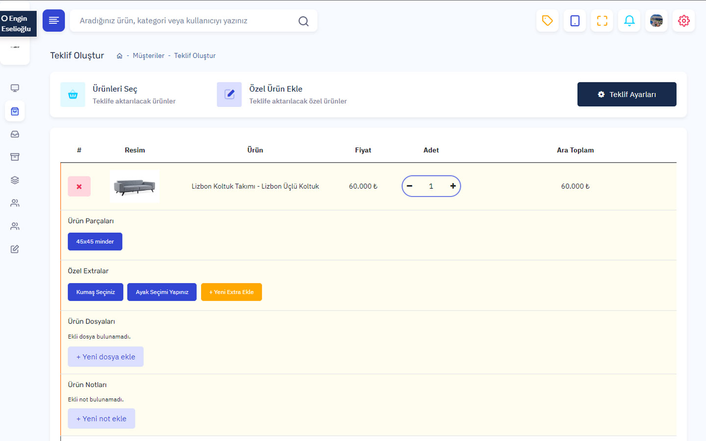The image size is (706, 441).
Task: Click the edit icon for Özel Ürün Ekle
Action: pos(229,95)
